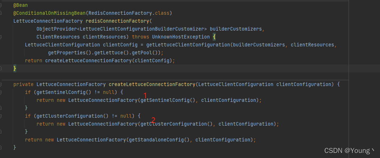Select RedisConnectionFactory inside the annotation
Screen dimensions: 380x158
pyautogui.click(x=121, y=13)
